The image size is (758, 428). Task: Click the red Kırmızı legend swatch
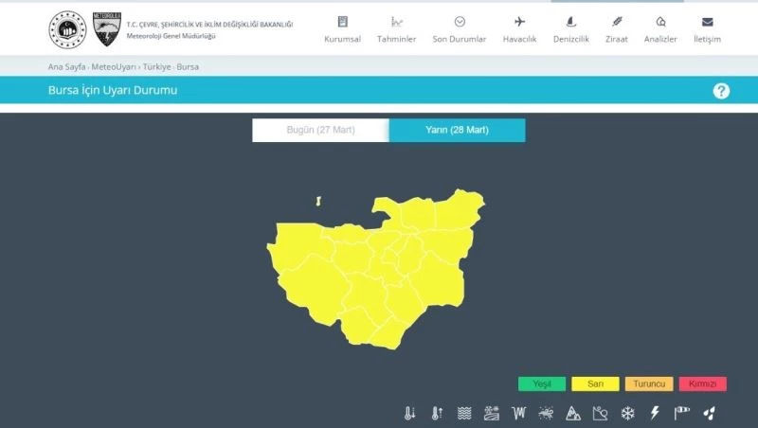702,384
